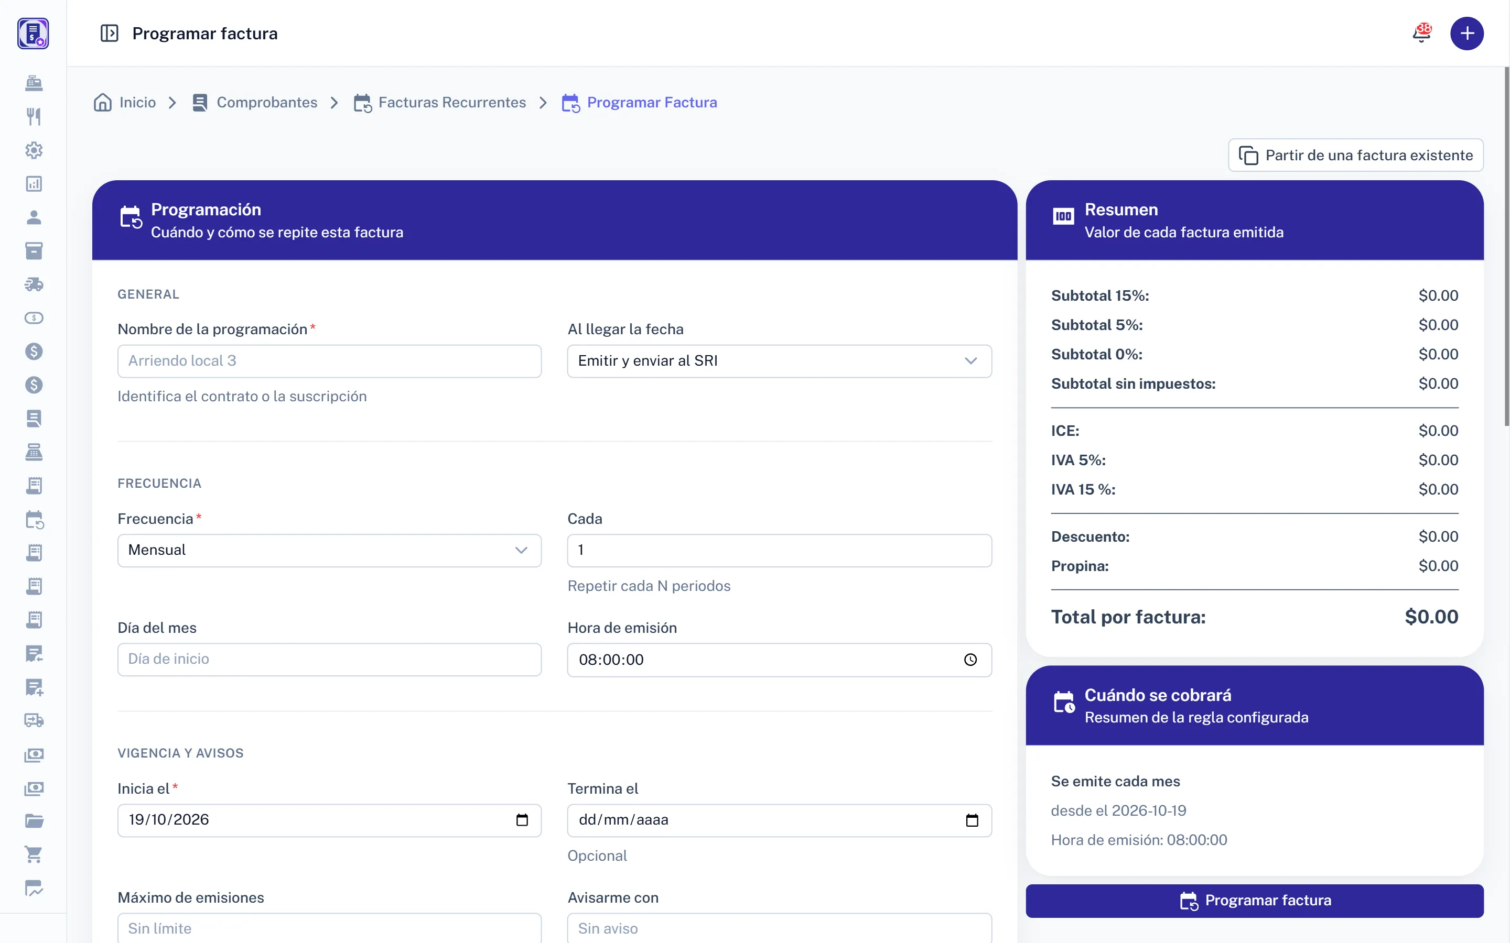This screenshot has height=943, width=1510.
Task: Click the Termina el date field
Action: coord(779,820)
